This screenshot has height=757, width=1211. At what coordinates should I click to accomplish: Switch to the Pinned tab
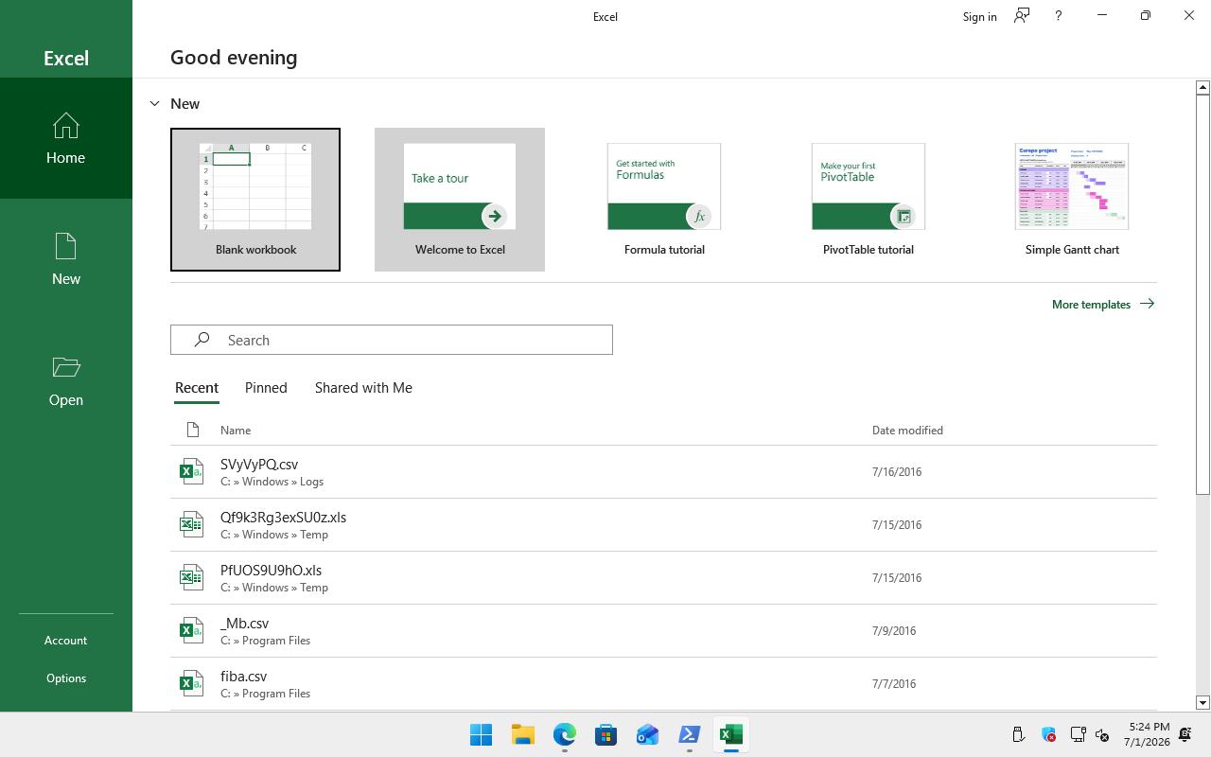266,388
